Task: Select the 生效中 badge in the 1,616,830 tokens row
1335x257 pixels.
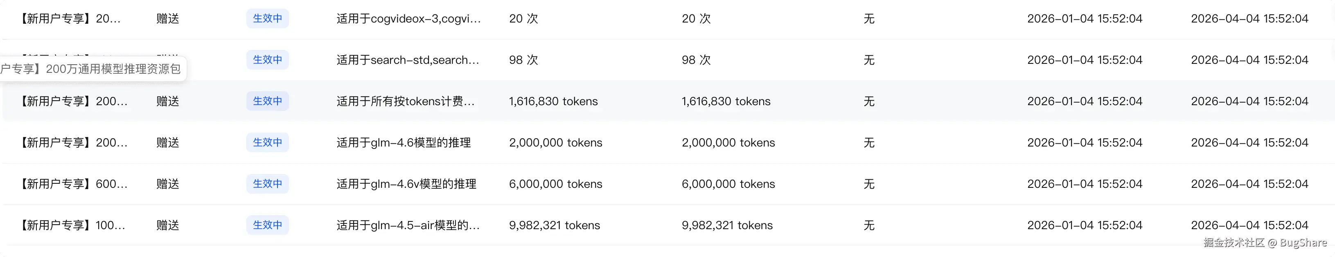Action: point(267,101)
